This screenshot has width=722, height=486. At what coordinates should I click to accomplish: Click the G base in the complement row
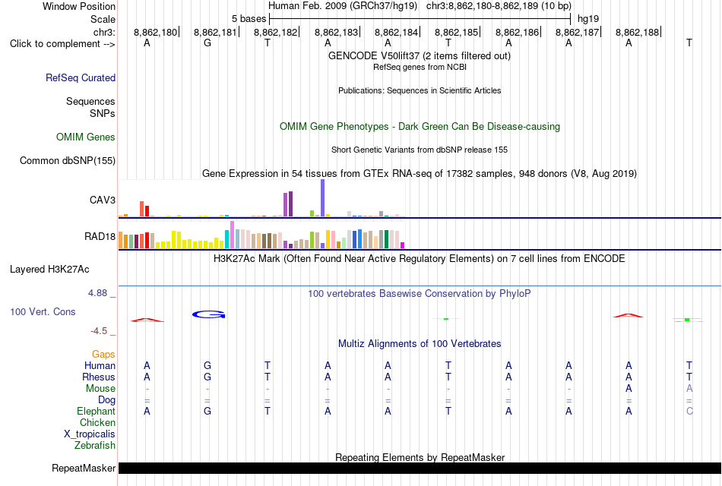(207, 43)
